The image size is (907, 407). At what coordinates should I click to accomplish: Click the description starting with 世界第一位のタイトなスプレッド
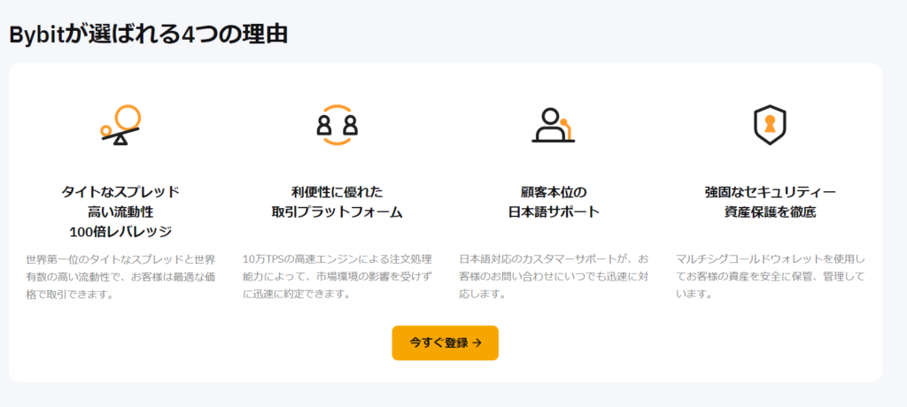(120, 276)
